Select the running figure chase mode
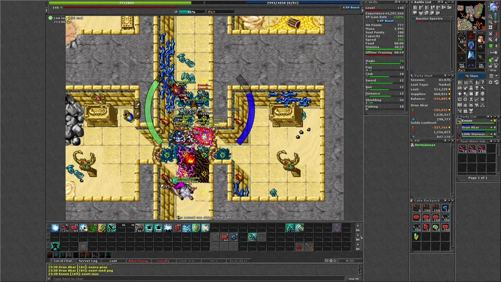Screen dimensions: 501x282 point(496,40)
